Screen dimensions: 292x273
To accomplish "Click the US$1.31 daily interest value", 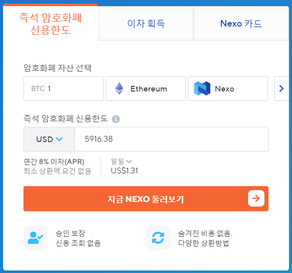I will tap(125, 171).
